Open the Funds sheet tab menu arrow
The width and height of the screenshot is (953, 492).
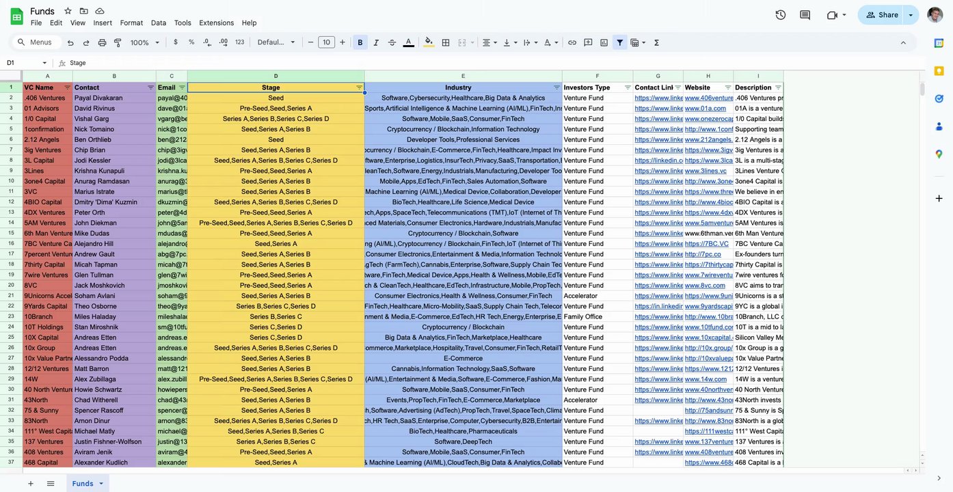point(101,484)
